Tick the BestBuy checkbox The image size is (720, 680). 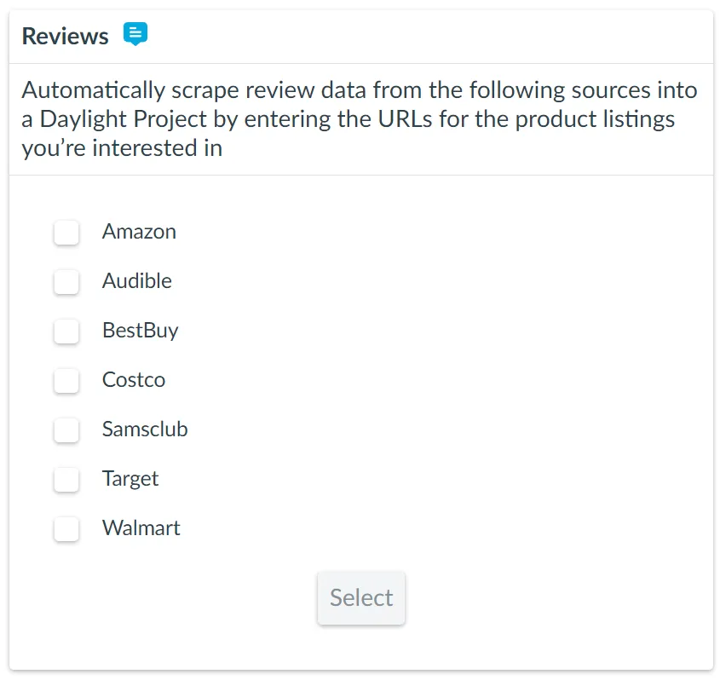click(x=66, y=331)
